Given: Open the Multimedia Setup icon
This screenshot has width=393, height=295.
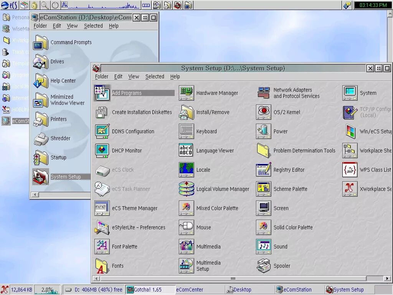Looking at the screenshot, I should click(186, 266).
